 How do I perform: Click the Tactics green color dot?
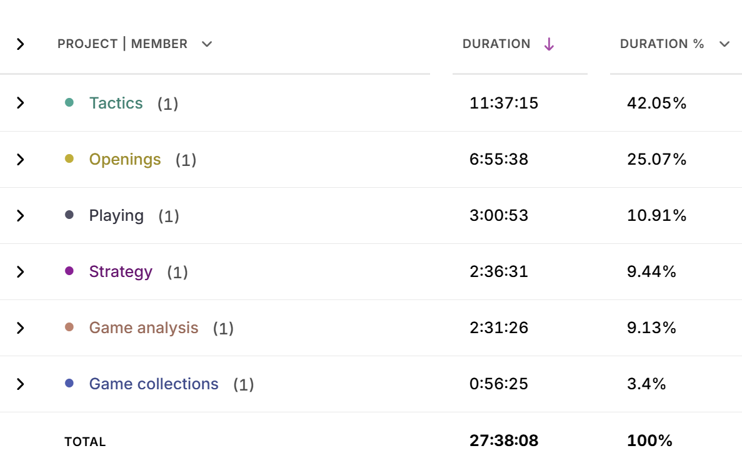[69, 102]
